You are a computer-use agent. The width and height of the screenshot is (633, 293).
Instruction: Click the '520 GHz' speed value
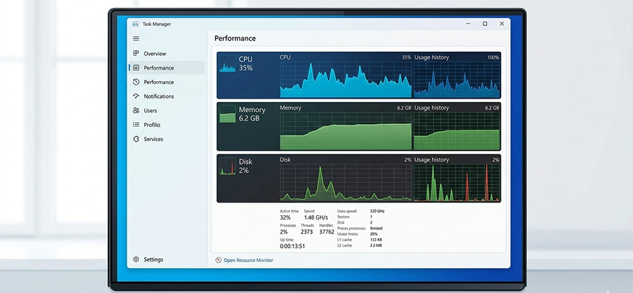point(377,211)
